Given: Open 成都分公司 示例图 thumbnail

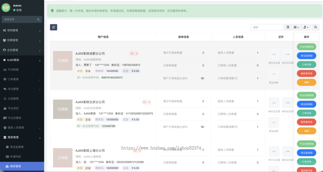Looking at the screenshot, I should click(x=63, y=61).
